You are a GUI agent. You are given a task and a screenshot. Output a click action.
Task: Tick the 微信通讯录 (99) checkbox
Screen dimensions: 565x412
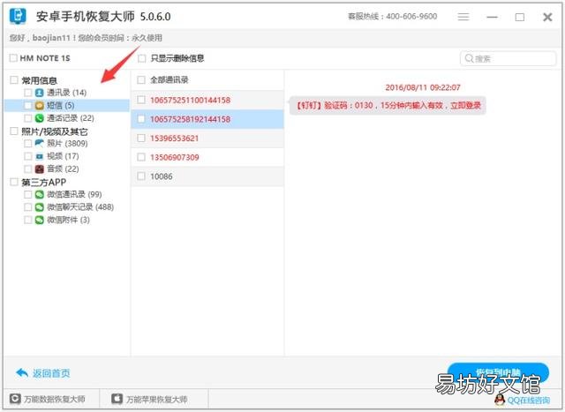click(x=27, y=194)
